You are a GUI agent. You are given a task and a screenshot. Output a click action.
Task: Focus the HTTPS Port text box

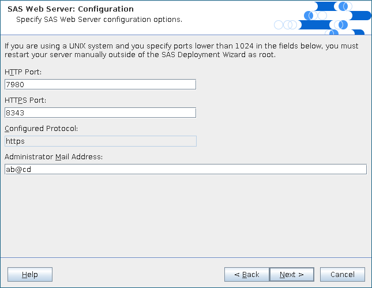click(100, 113)
